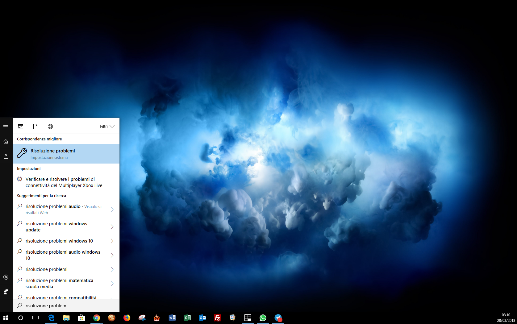Launch WhatsApp from the taskbar
This screenshot has height=324, width=517.
[263, 318]
